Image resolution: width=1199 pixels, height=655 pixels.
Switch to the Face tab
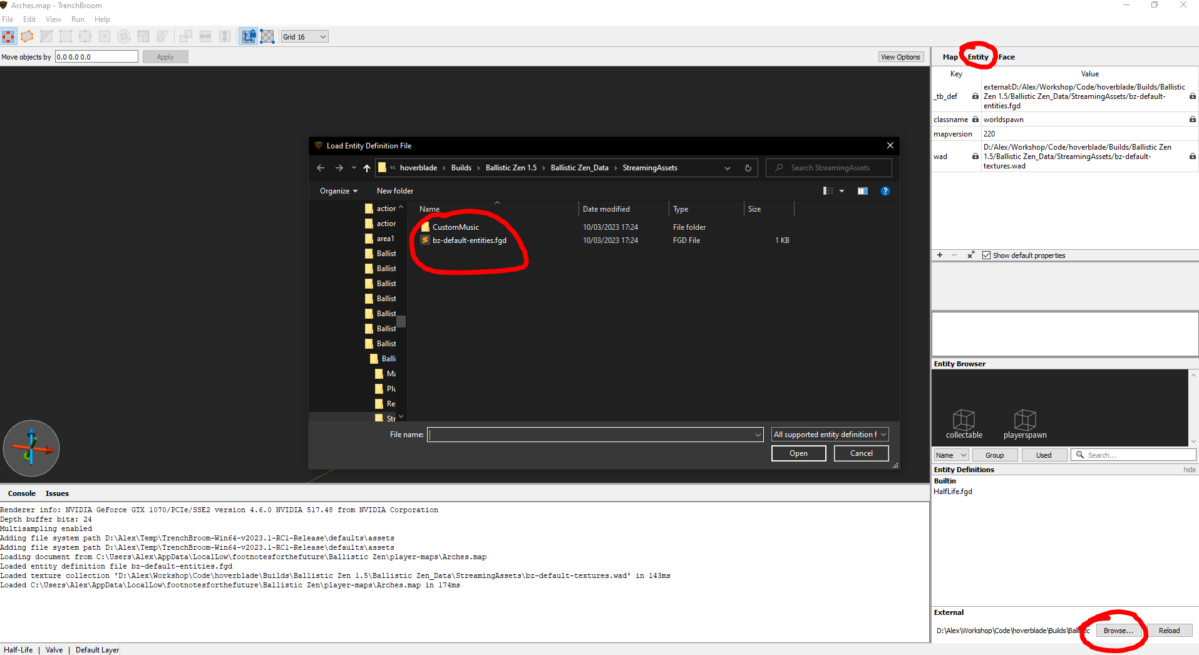(1007, 57)
